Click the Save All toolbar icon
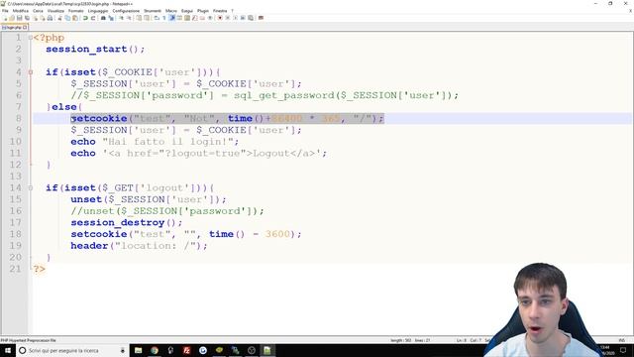The width and height of the screenshot is (634, 357). tap(27, 18)
